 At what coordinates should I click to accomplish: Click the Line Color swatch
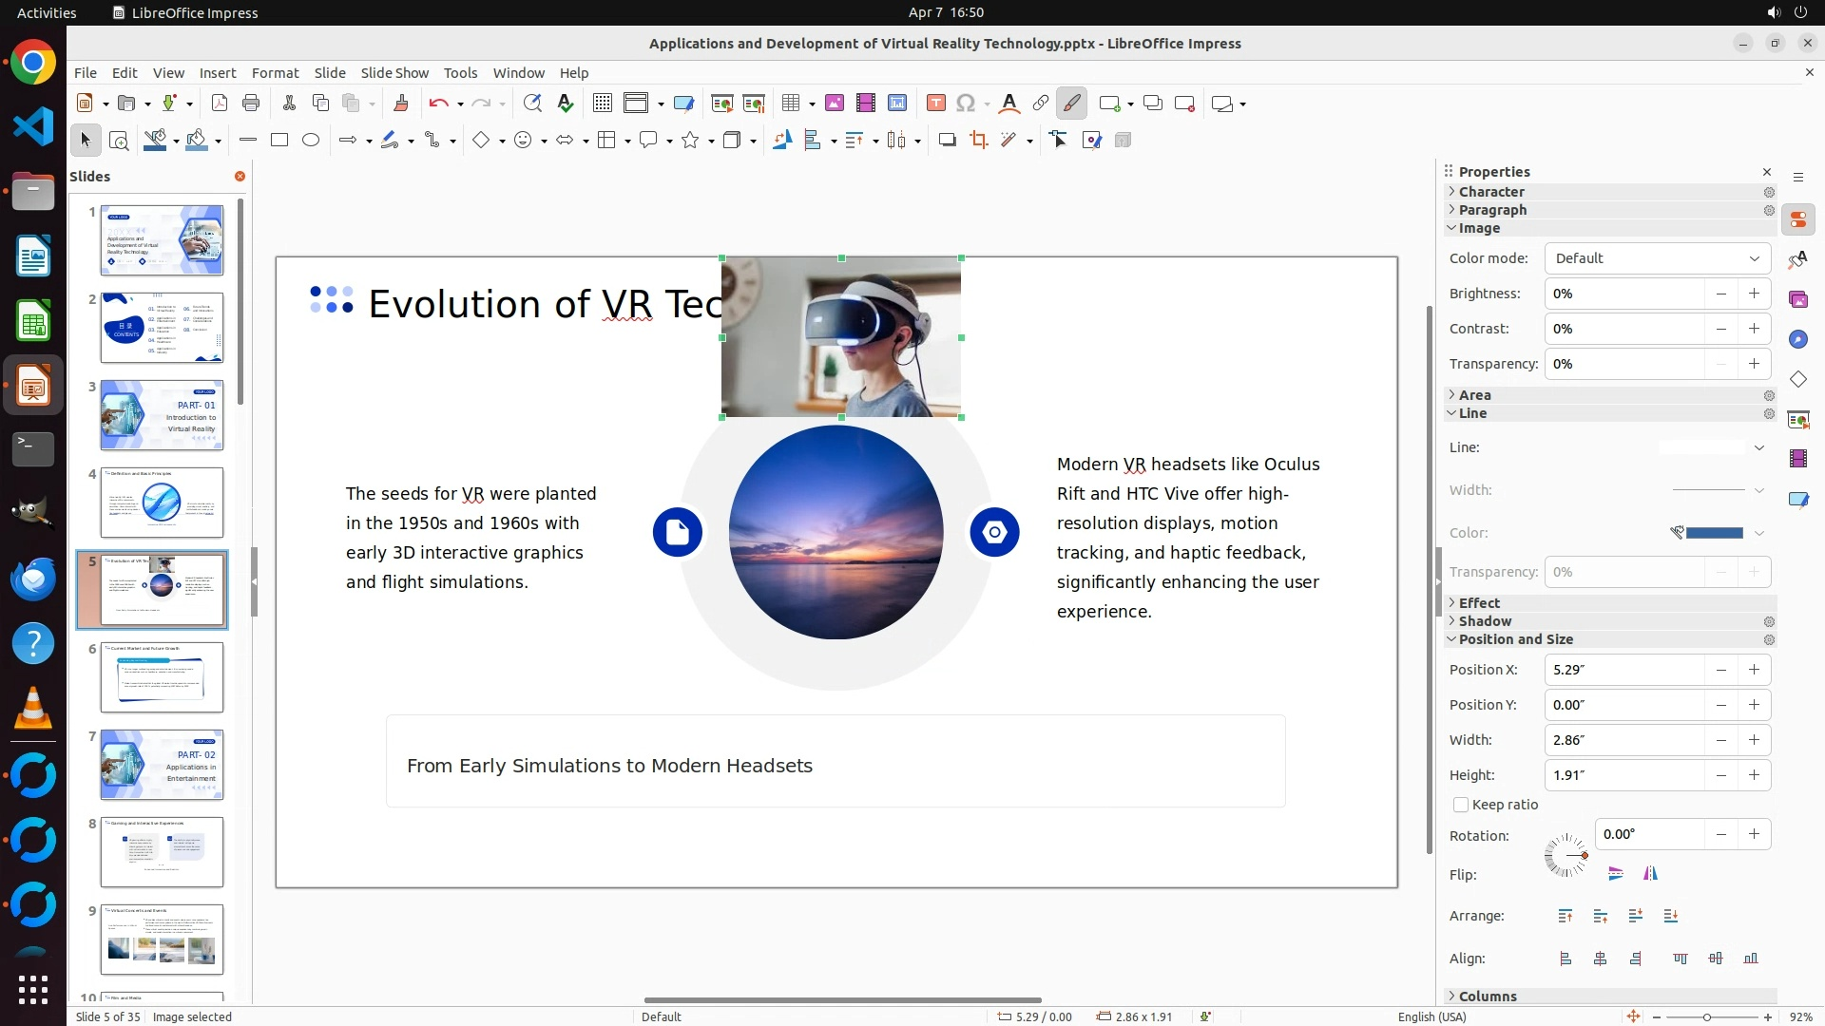[x=1713, y=533]
